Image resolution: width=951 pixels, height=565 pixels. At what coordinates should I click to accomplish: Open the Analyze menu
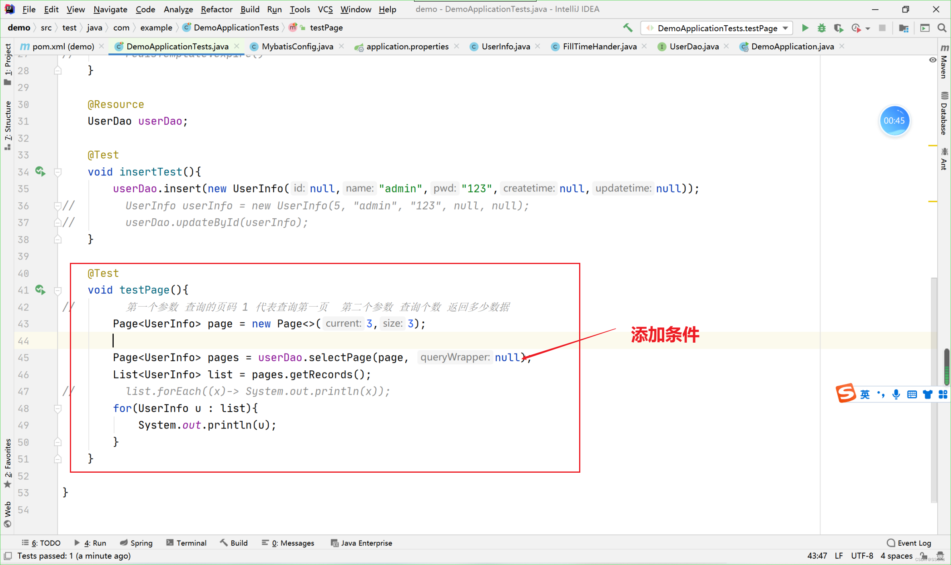[178, 9]
